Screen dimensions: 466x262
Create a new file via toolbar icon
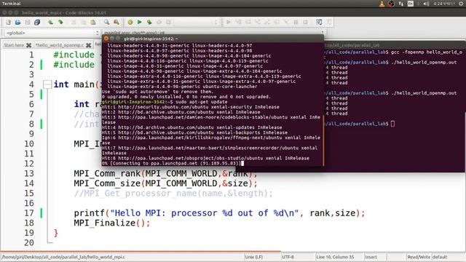tap(8, 23)
